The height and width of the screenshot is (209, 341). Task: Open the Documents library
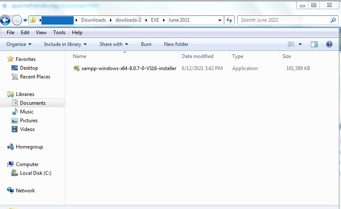tap(33, 103)
